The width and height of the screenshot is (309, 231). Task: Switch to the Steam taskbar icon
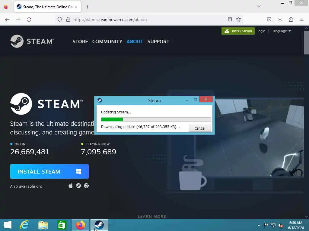(99, 225)
